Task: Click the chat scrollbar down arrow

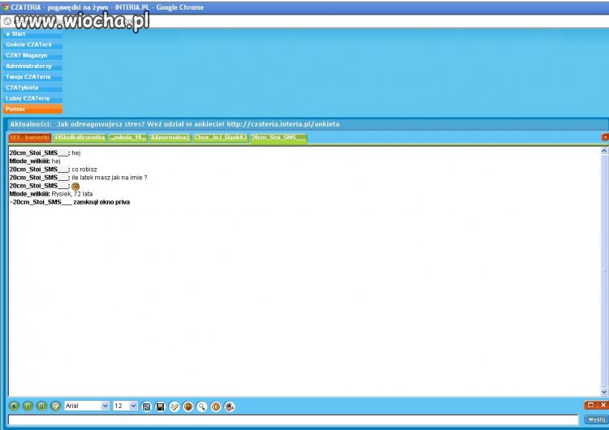Action: (x=604, y=392)
